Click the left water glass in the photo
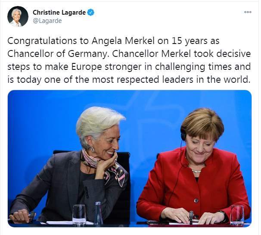Screen dimensions: 261x235 (79, 214)
